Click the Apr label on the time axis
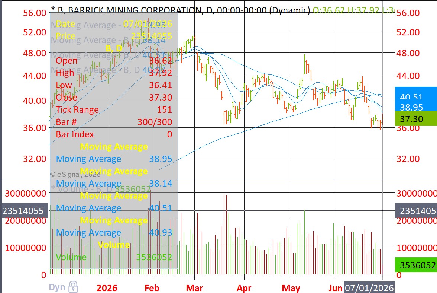The image size is (437, 293). 244,288
